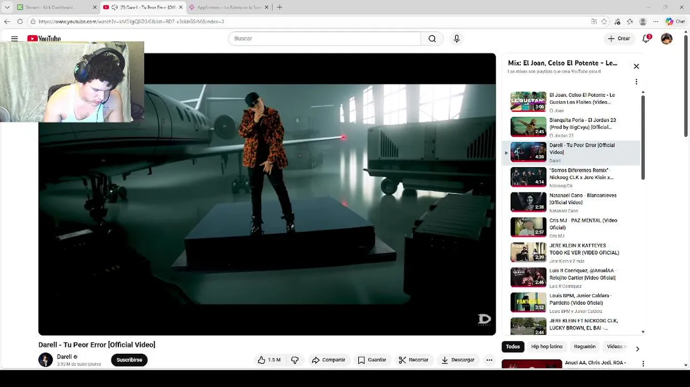Dislike the Darell video
This screenshot has width=690, height=387.
coord(295,360)
